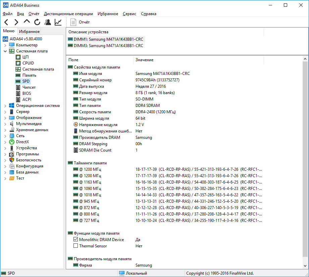Viewport: 309px width, 277px height.
Task: Open the user management person icon in toolbar
Action: [x=48, y=22]
